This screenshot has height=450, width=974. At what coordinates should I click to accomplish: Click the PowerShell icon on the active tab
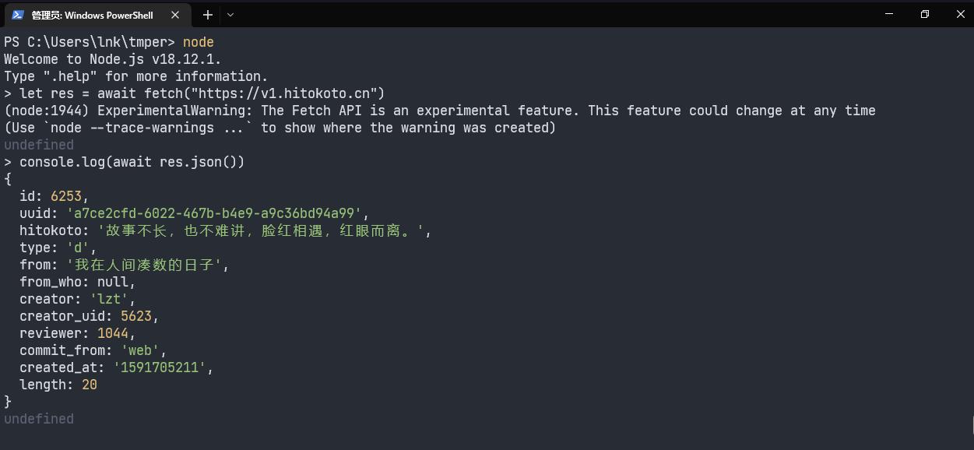[19, 14]
